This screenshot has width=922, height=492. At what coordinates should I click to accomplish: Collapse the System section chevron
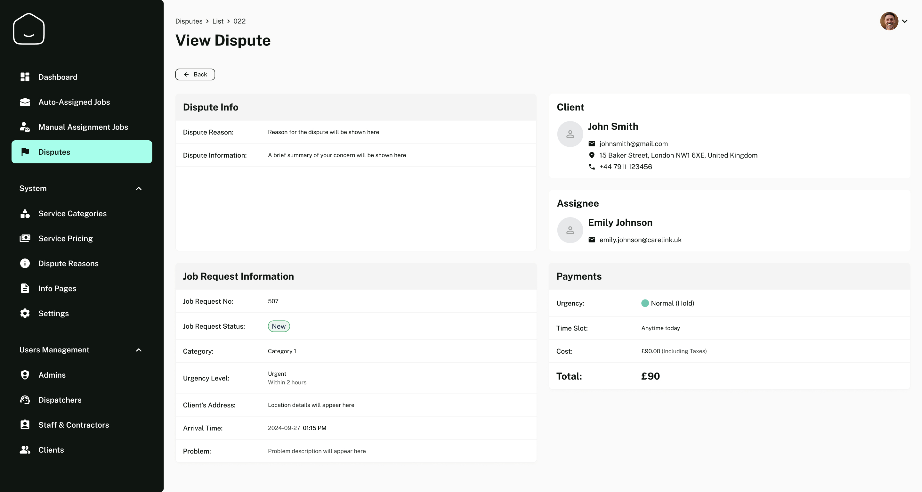point(139,188)
